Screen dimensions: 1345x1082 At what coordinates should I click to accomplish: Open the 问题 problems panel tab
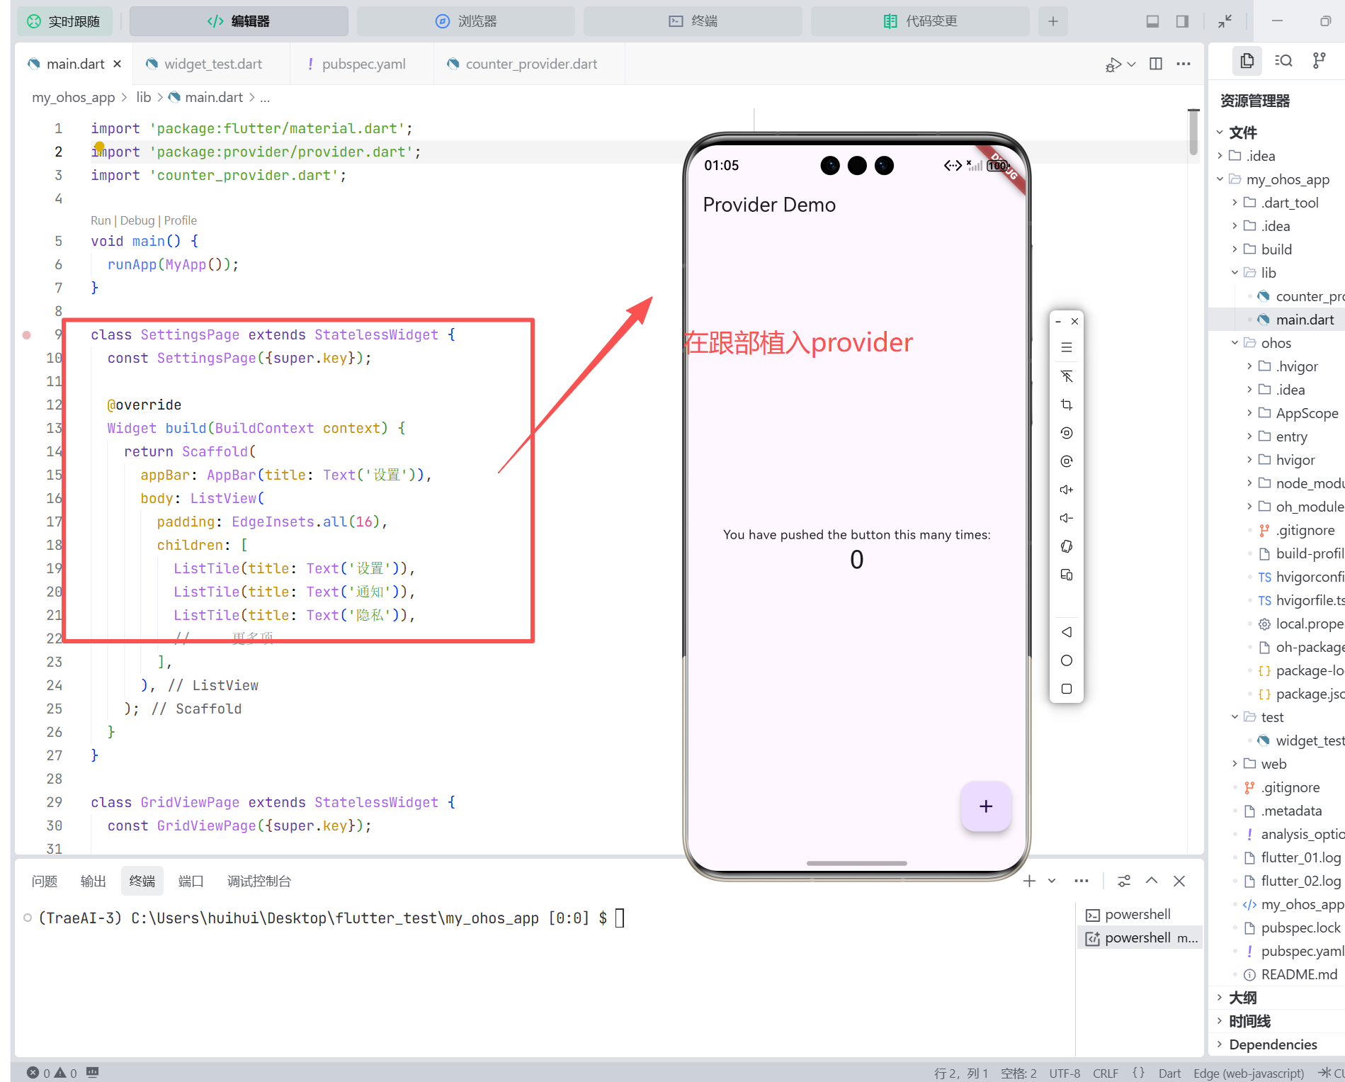click(x=45, y=881)
